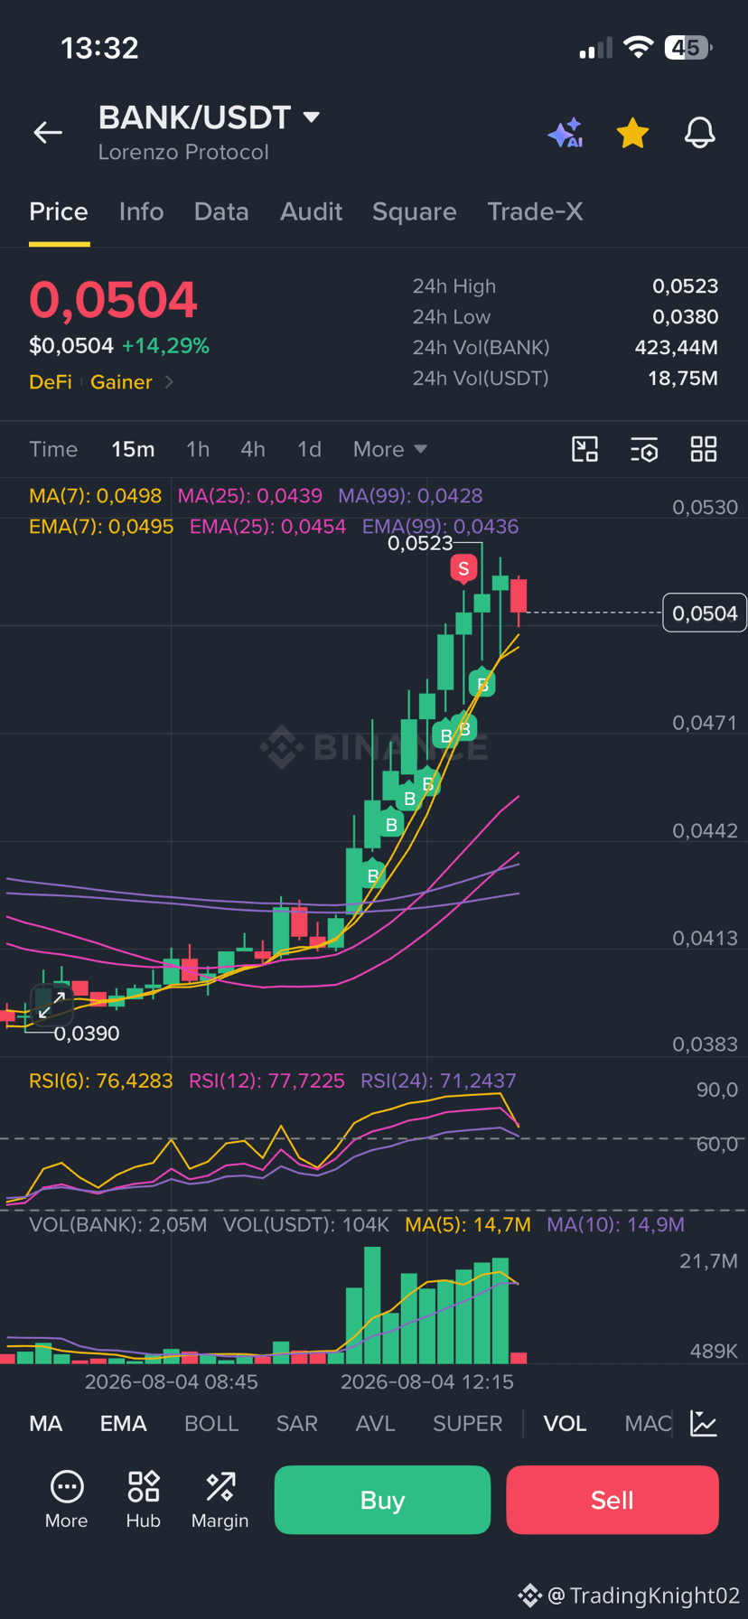This screenshot has height=1619, width=748.
Task: Toggle the SAR indicator
Action: point(297,1424)
